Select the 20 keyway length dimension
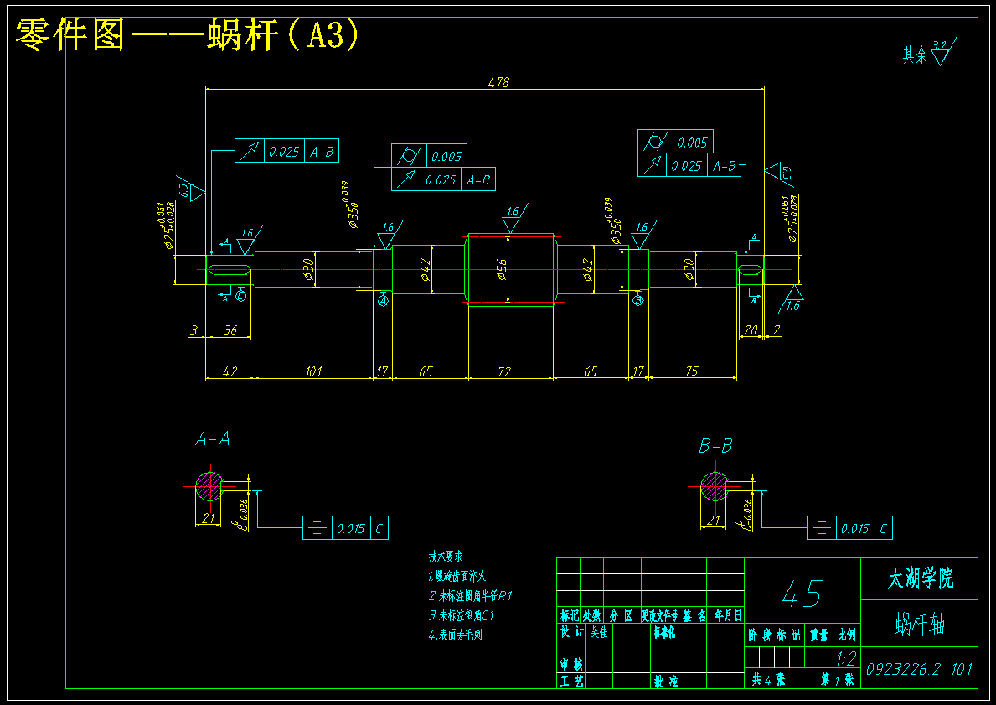This screenshot has width=996, height=705. point(751,330)
